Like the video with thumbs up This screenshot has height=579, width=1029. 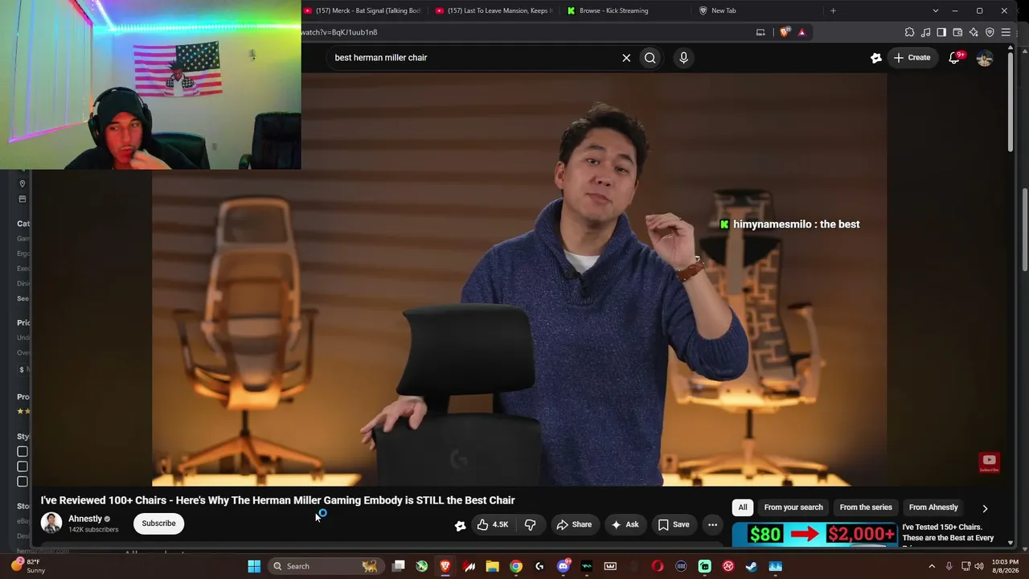493,524
